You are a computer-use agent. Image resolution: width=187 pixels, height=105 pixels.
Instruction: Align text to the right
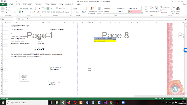coord(48,12)
